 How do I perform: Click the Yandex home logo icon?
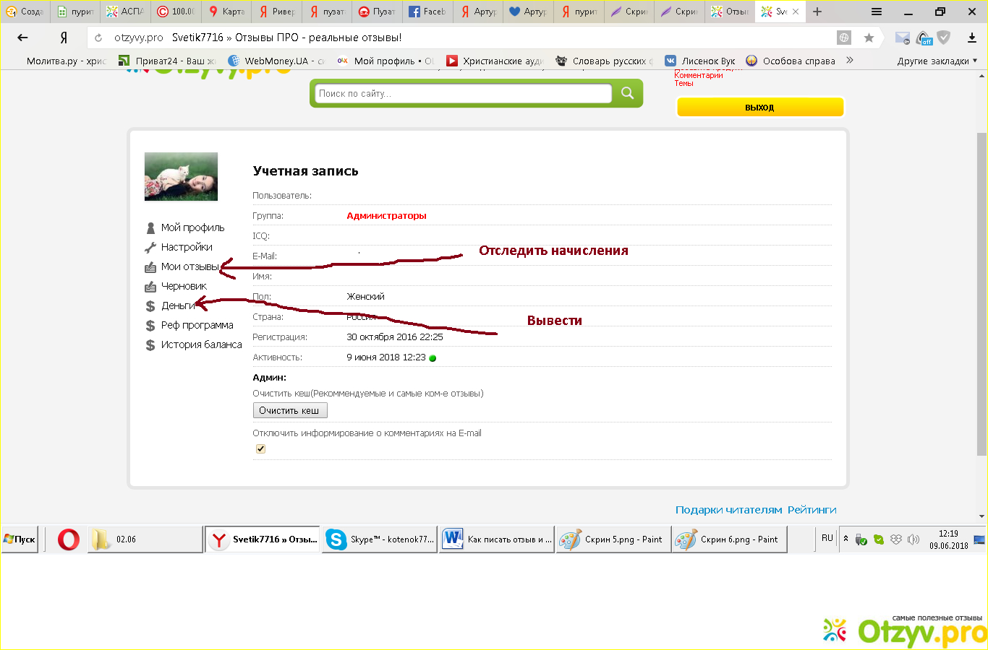click(x=64, y=38)
